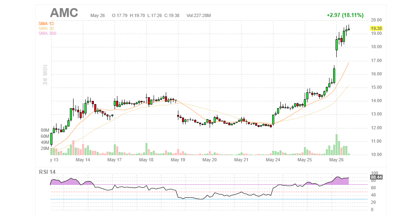Click the tallest volume bar on May 26

337,145
